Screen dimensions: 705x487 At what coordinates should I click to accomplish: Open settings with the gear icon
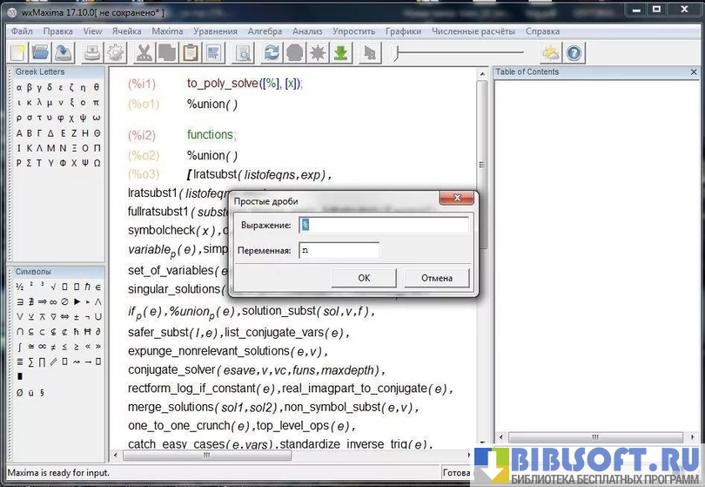tap(116, 53)
